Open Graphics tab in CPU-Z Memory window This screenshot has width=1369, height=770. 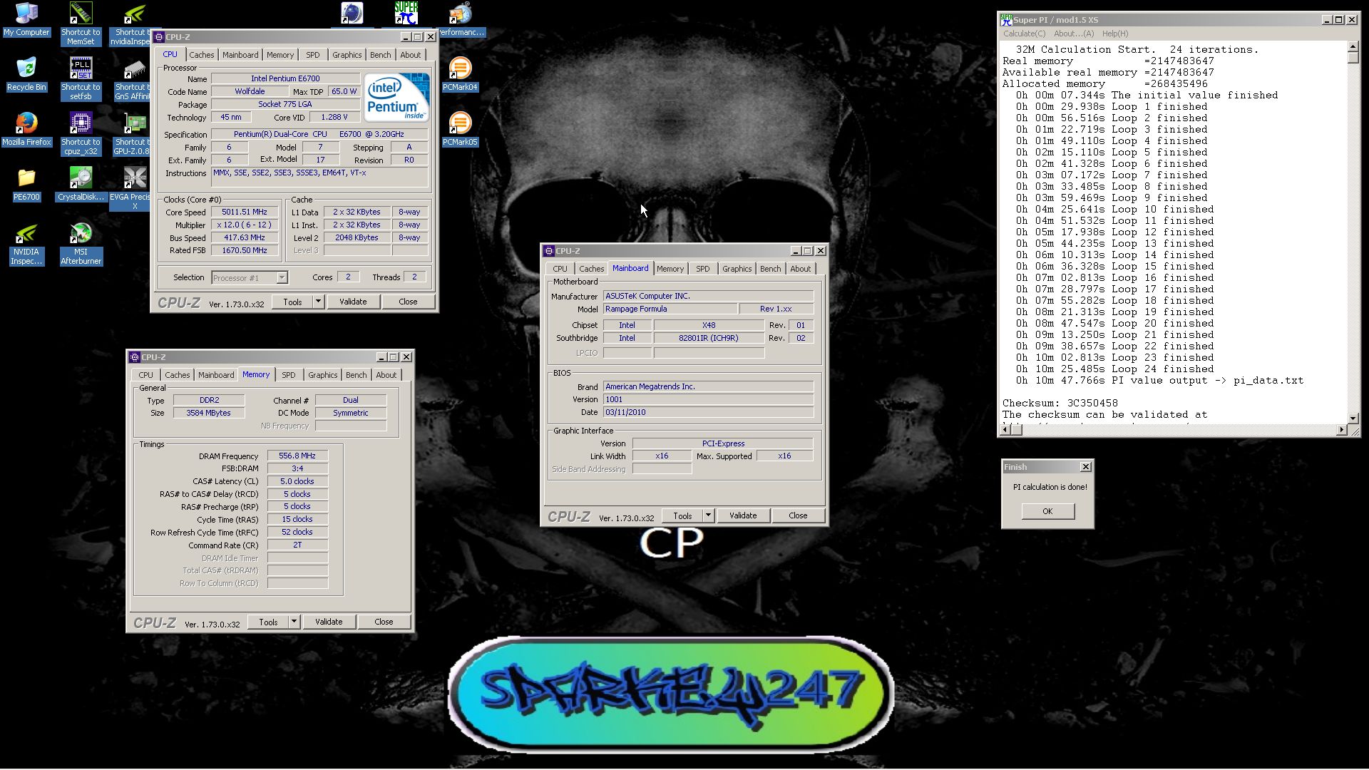click(x=322, y=375)
